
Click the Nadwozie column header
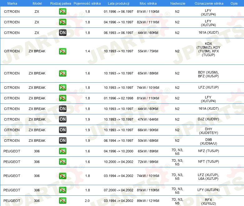[x=178, y=3]
